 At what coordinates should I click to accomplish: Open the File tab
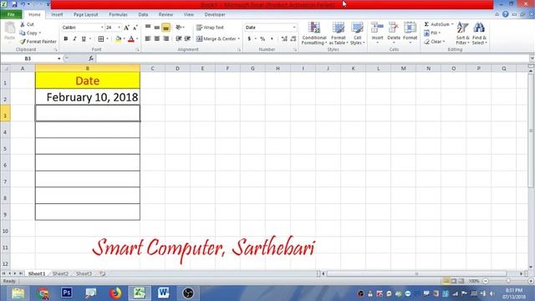pos(11,14)
